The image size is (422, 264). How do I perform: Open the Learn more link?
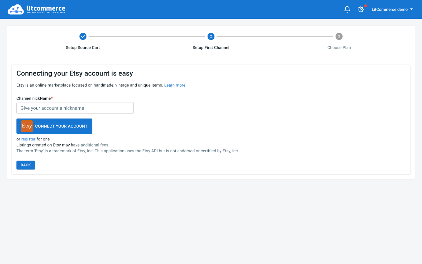coord(175,85)
